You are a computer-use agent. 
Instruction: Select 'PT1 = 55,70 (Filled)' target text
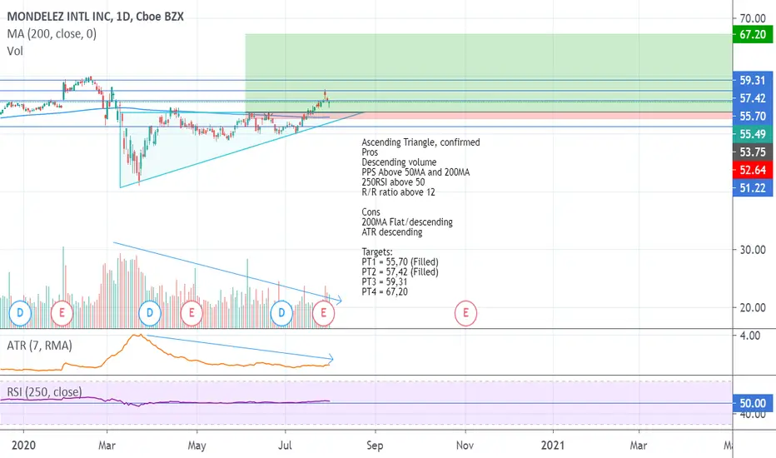tap(400, 262)
